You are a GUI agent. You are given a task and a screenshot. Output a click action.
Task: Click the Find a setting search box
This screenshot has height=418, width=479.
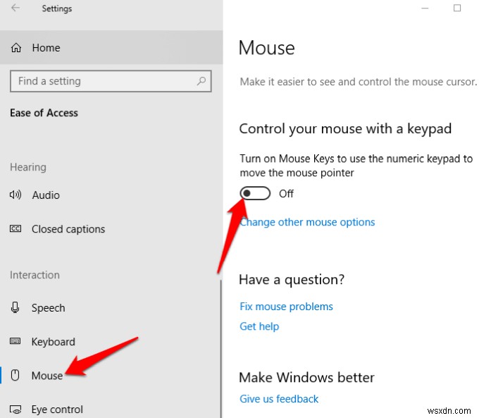tap(111, 81)
